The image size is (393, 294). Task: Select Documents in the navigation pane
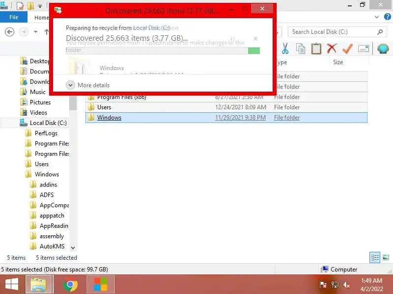[x=34, y=71]
